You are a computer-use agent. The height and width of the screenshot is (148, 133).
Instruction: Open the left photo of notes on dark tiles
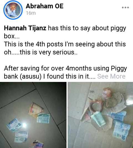33,115
